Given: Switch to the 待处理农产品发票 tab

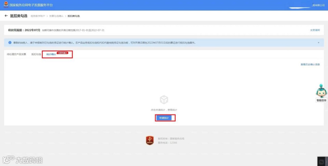Looking at the screenshot, I should [16, 54].
